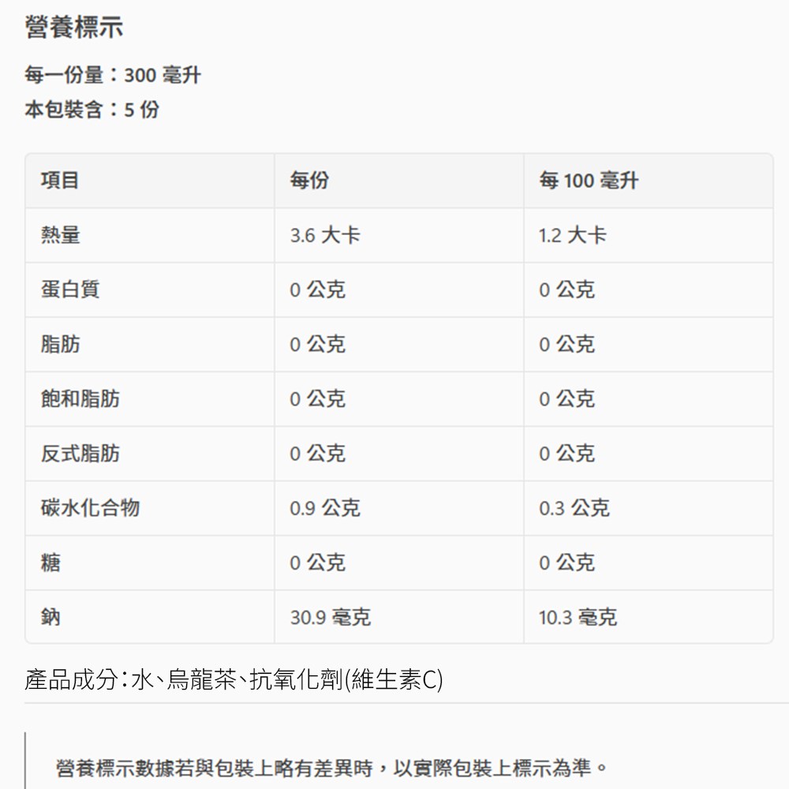Select the 營養標示數據 disclaimer note
Image resolution: width=789 pixels, height=789 pixels.
click(331, 767)
